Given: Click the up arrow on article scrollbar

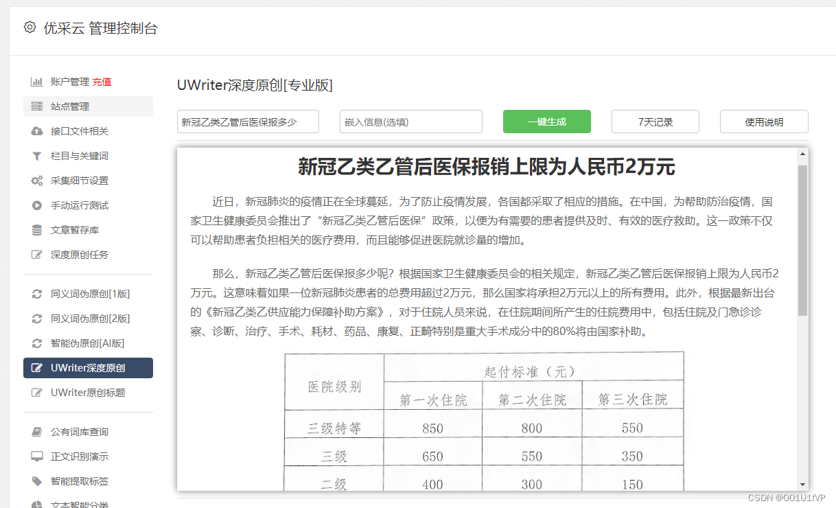Looking at the screenshot, I should click(x=801, y=154).
